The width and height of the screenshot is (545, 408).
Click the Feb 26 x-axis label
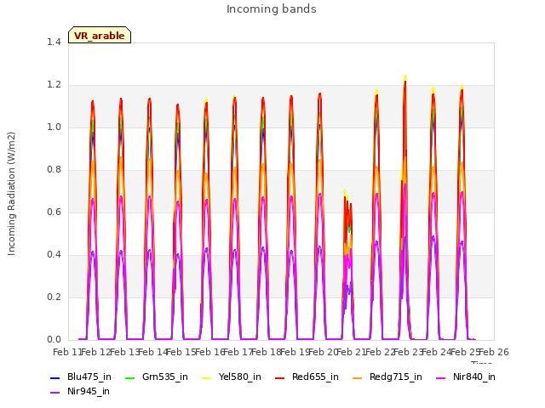(494, 352)
